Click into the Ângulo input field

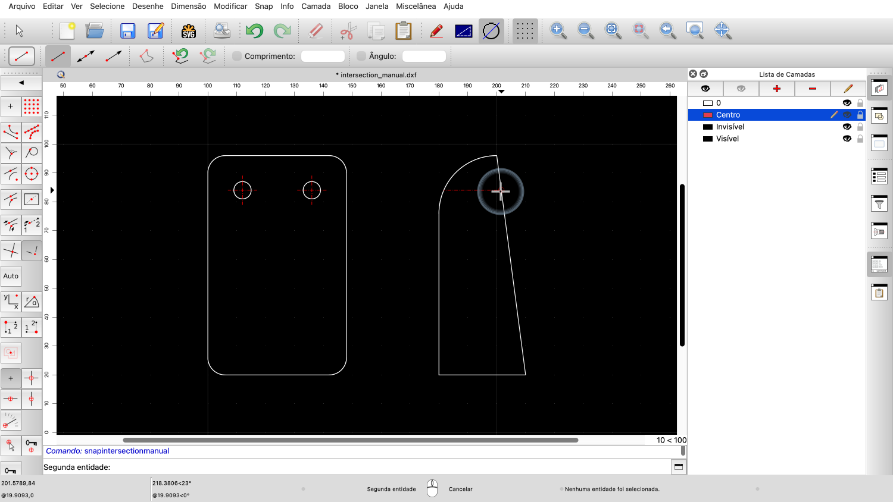(424, 56)
